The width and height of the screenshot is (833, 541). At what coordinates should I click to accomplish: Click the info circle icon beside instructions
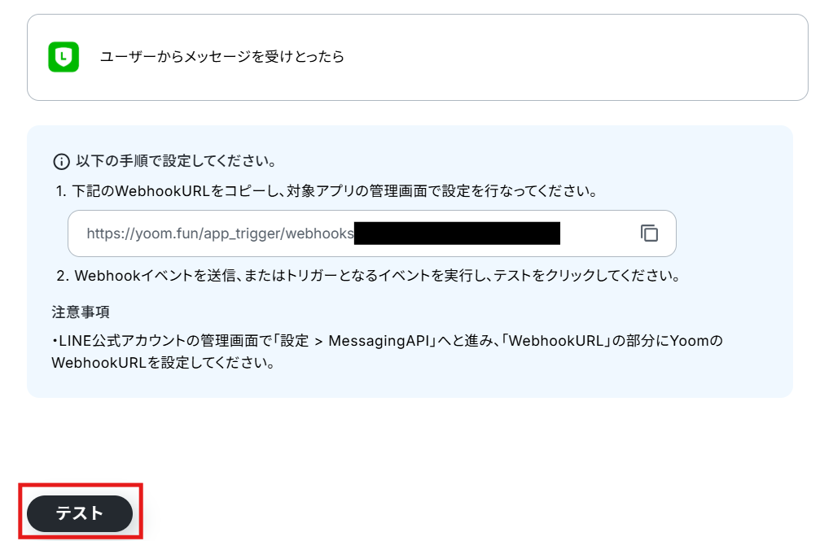(x=61, y=161)
